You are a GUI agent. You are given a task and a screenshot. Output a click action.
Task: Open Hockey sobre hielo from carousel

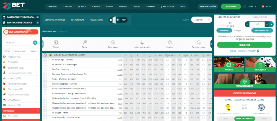(141, 42)
